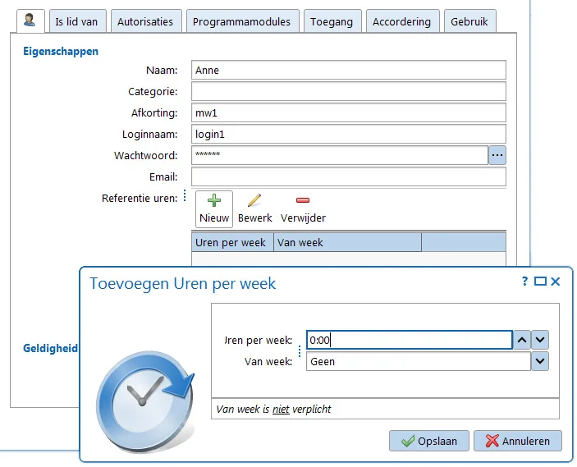Focus the empty Categorie field
Viewport: 577px width, 467px height.
pyautogui.click(x=349, y=91)
